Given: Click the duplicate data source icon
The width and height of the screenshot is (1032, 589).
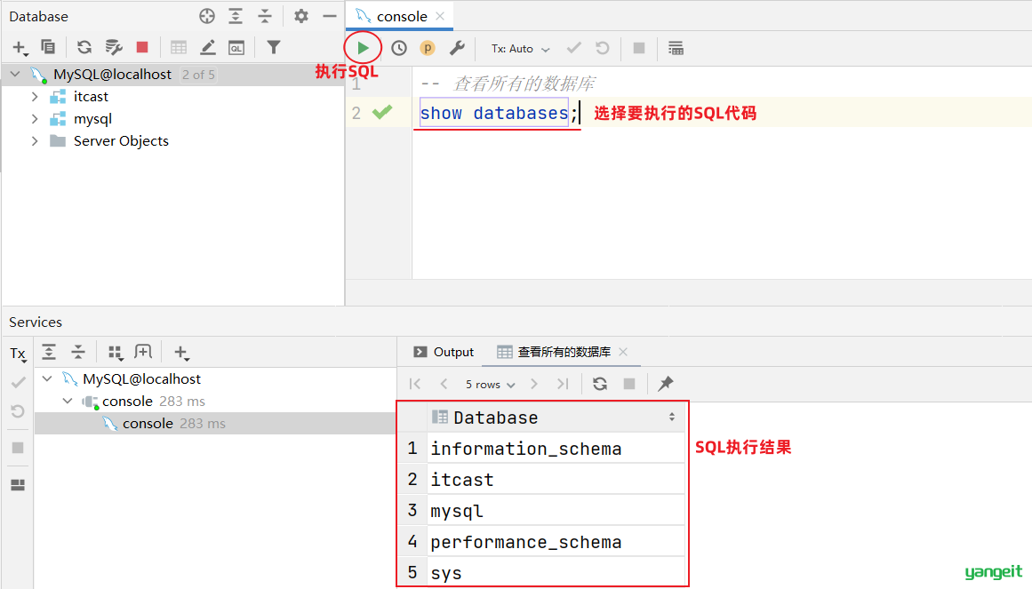Looking at the screenshot, I should [x=48, y=47].
